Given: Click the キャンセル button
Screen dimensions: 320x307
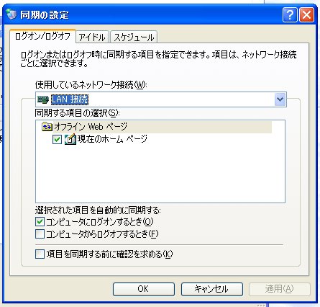Looking at the screenshot, I should [212, 289].
